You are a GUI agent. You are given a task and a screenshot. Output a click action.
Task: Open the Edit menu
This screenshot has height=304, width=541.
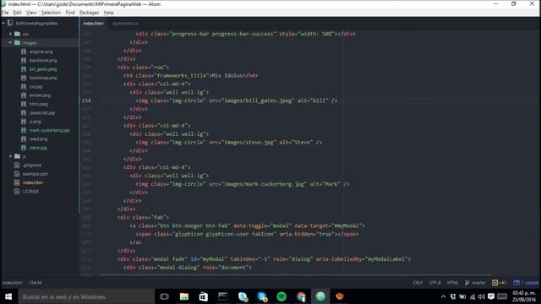[x=17, y=13]
